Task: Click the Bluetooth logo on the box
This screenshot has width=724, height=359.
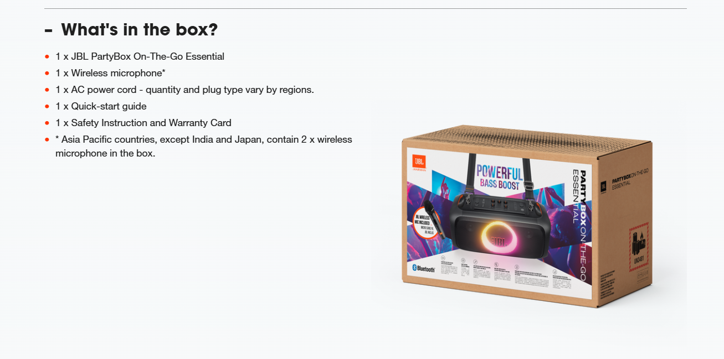Action: click(x=424, y=269)
